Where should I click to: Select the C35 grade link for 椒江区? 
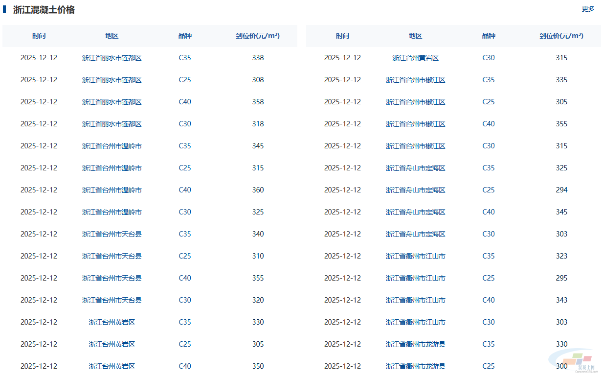[x=489, y=80]
